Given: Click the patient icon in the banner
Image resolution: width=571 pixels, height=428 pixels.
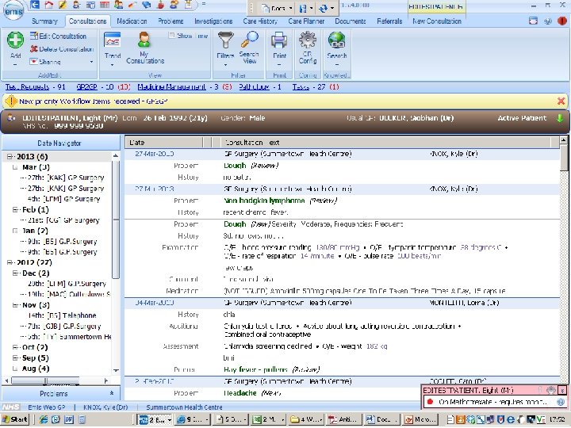Looking at the screenshot, I should 11,118.
